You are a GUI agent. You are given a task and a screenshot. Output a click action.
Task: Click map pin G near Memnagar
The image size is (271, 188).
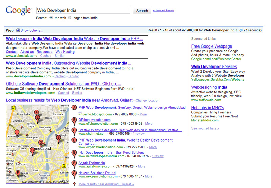coord(17,133)
